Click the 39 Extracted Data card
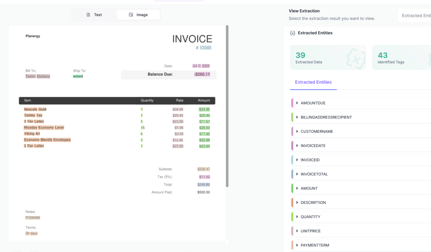The height and width of the screenshot is (252, 431). click(327, 58)
